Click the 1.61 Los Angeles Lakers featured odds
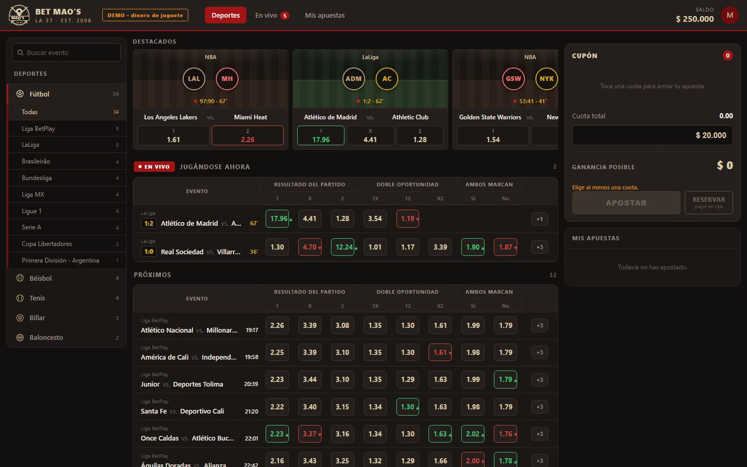The width and height of the screenshot is (747, 467). tap(173, 136)
